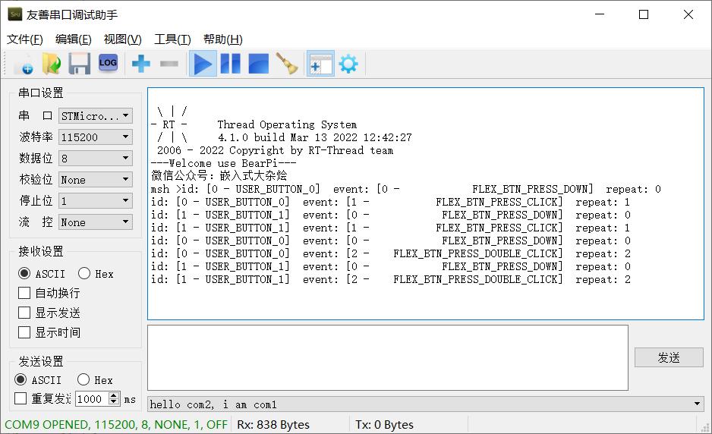The image size is (712, 434).
Task: Enable the 自动换行 checkbox
Action: 24,294
